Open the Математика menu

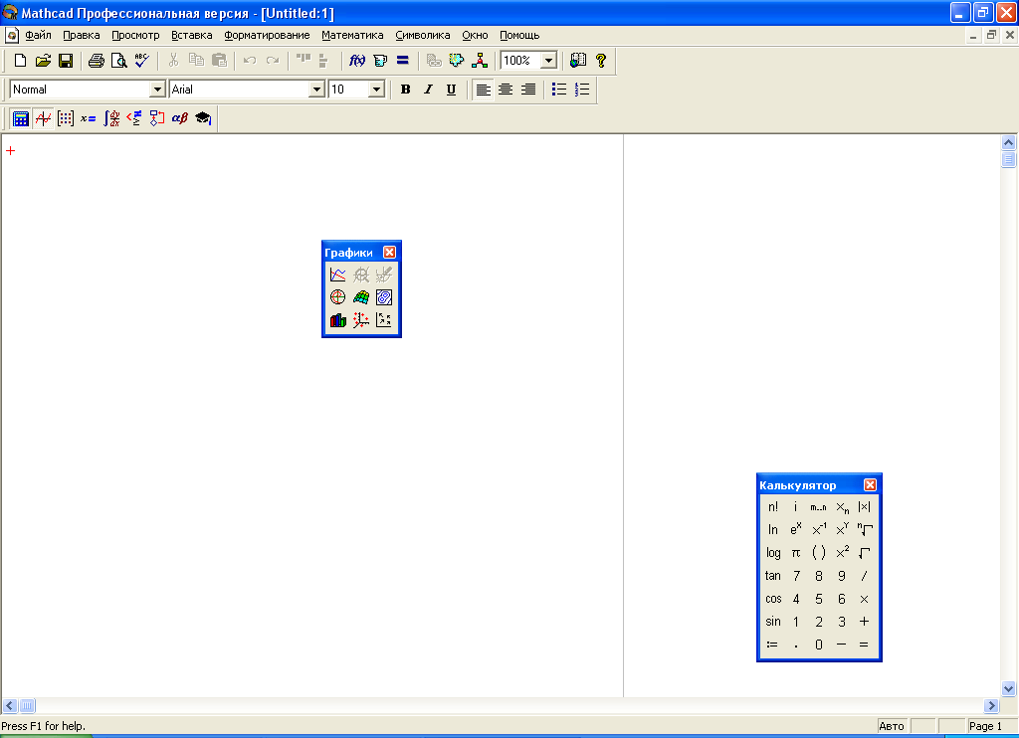click(352, 35)
